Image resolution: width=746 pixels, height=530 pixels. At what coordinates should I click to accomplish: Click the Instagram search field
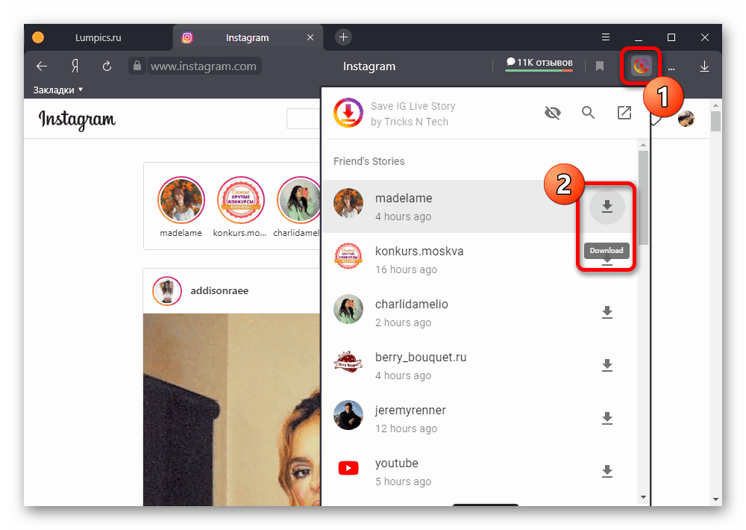point(304,119)
